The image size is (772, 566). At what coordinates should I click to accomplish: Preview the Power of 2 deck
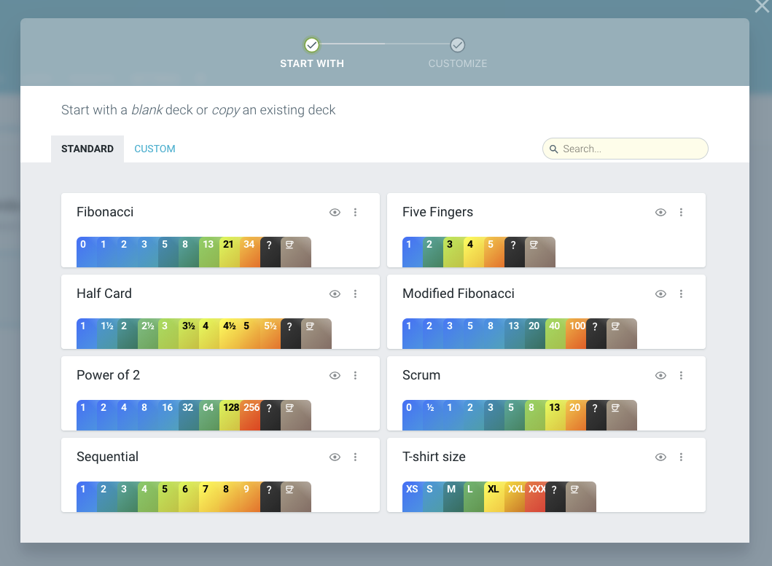pyautogui.click(x=335, y=376)
